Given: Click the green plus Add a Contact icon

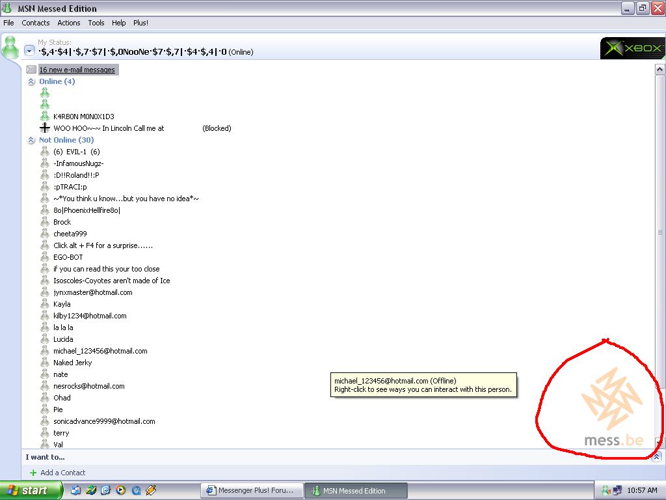Looking at the screenshot, I should [x=33, y=473].
